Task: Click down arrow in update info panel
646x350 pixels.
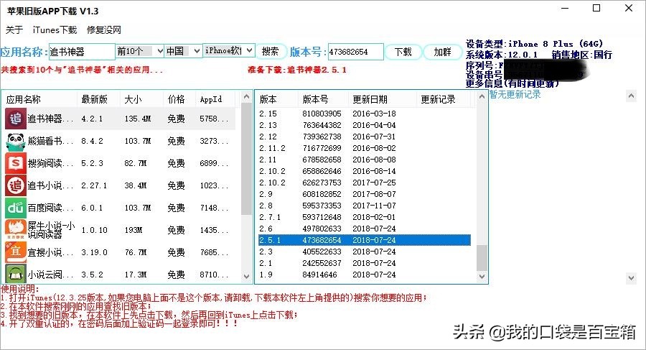Action: pos(631,277)
